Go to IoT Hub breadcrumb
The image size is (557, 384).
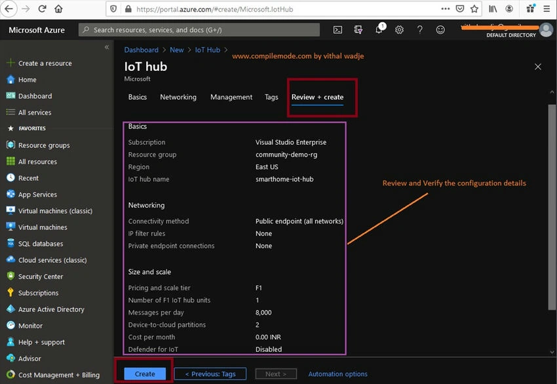click(208, 50)
